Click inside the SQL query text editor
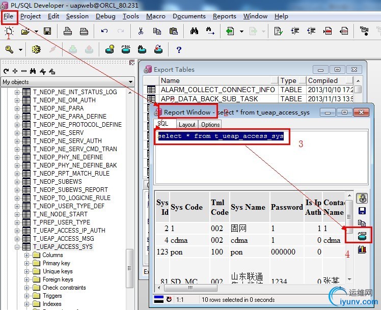Screen dimensions: 381x310 click(261, 157)
